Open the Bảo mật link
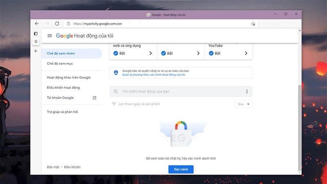Screen dimensions: 327x184 tap(53, 167)
